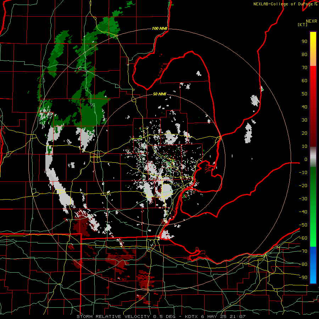Click the positive 30 value on the velocity scale

click(304, 120)
